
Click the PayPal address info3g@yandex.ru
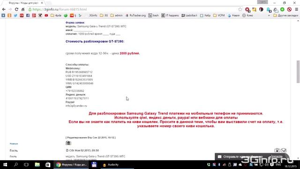[x=76, y=106]
